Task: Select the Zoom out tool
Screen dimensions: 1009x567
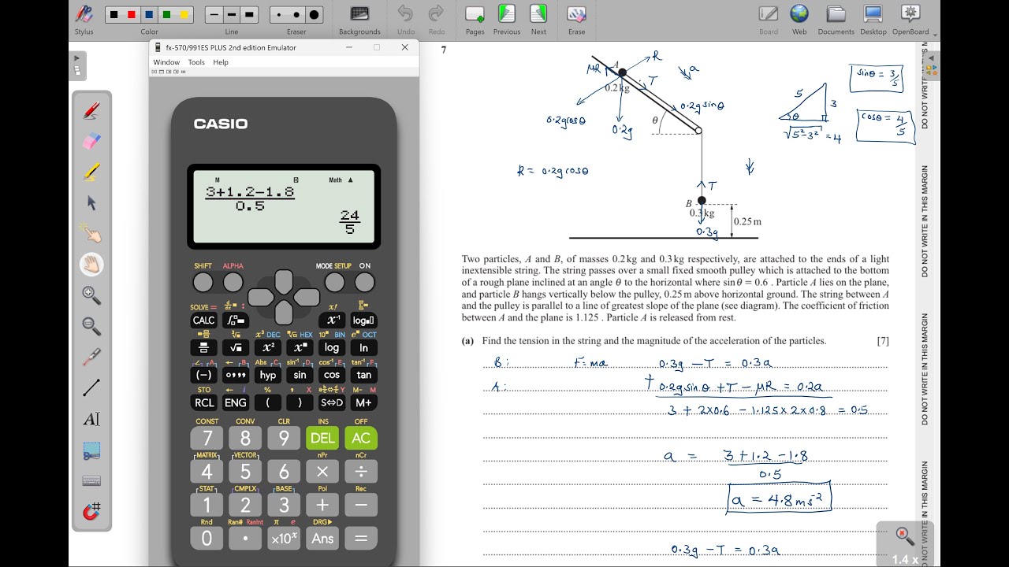Action: click(x=91, y=325)
